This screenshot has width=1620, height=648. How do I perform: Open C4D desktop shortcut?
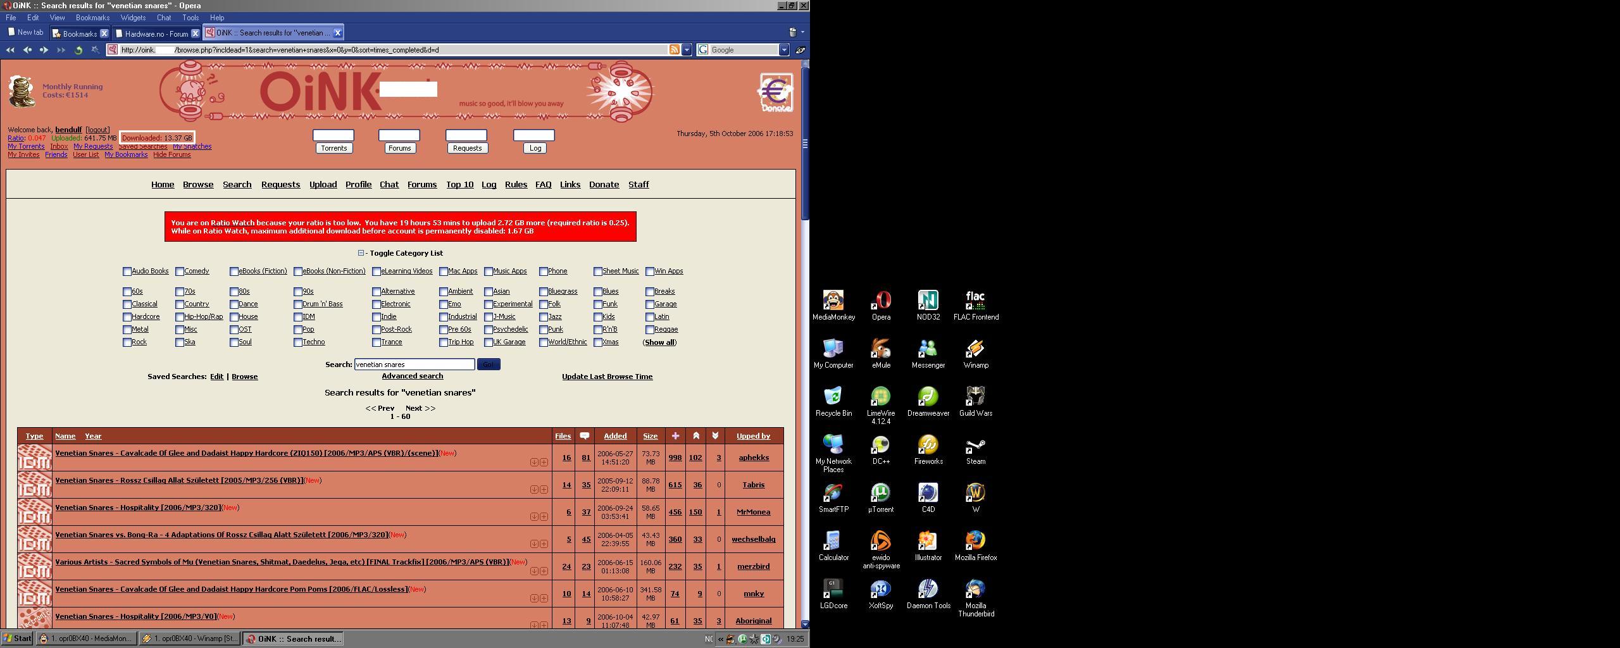(x=928, y=498)
